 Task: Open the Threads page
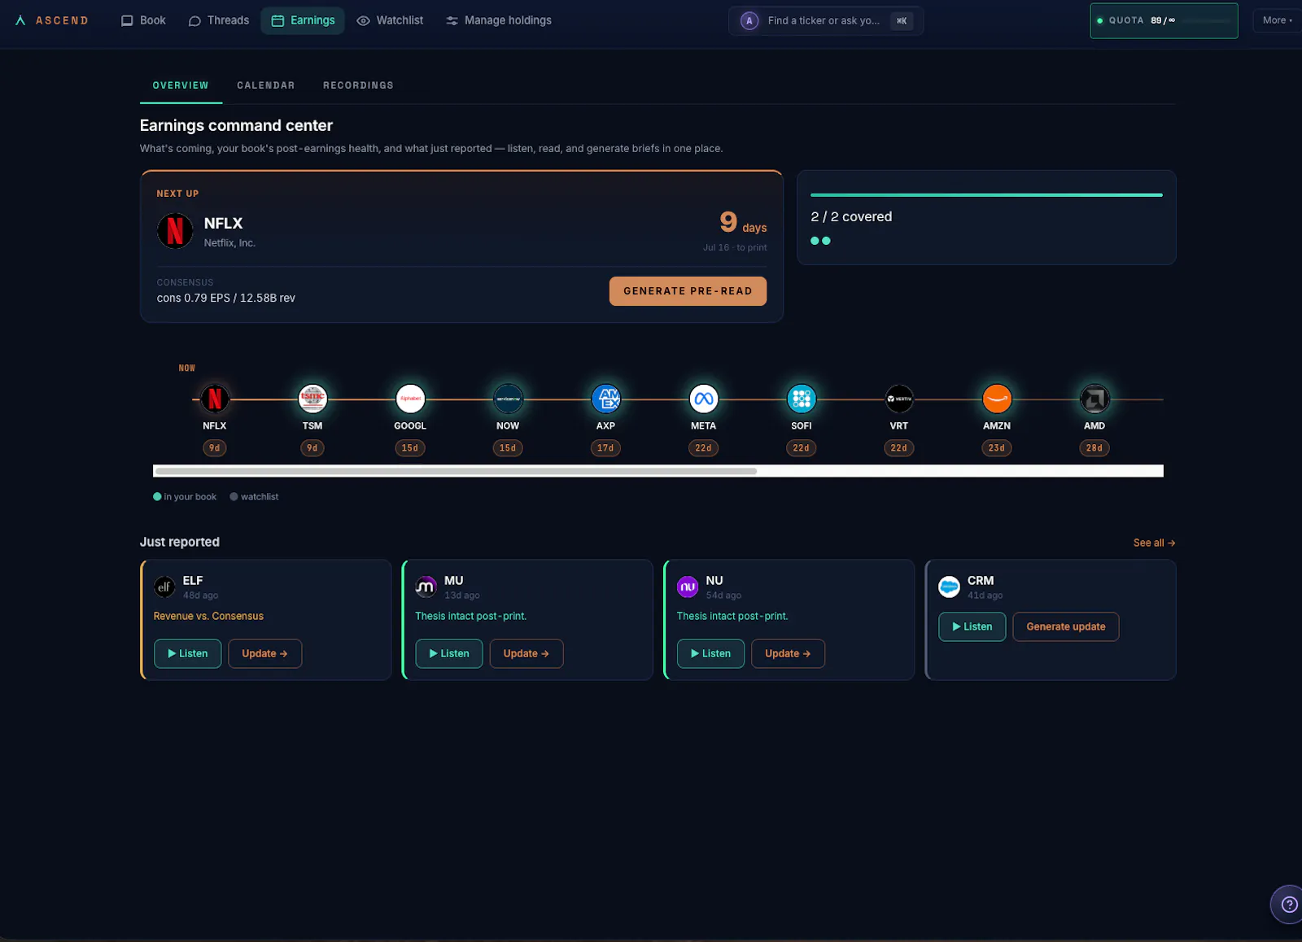pos(219,20)
